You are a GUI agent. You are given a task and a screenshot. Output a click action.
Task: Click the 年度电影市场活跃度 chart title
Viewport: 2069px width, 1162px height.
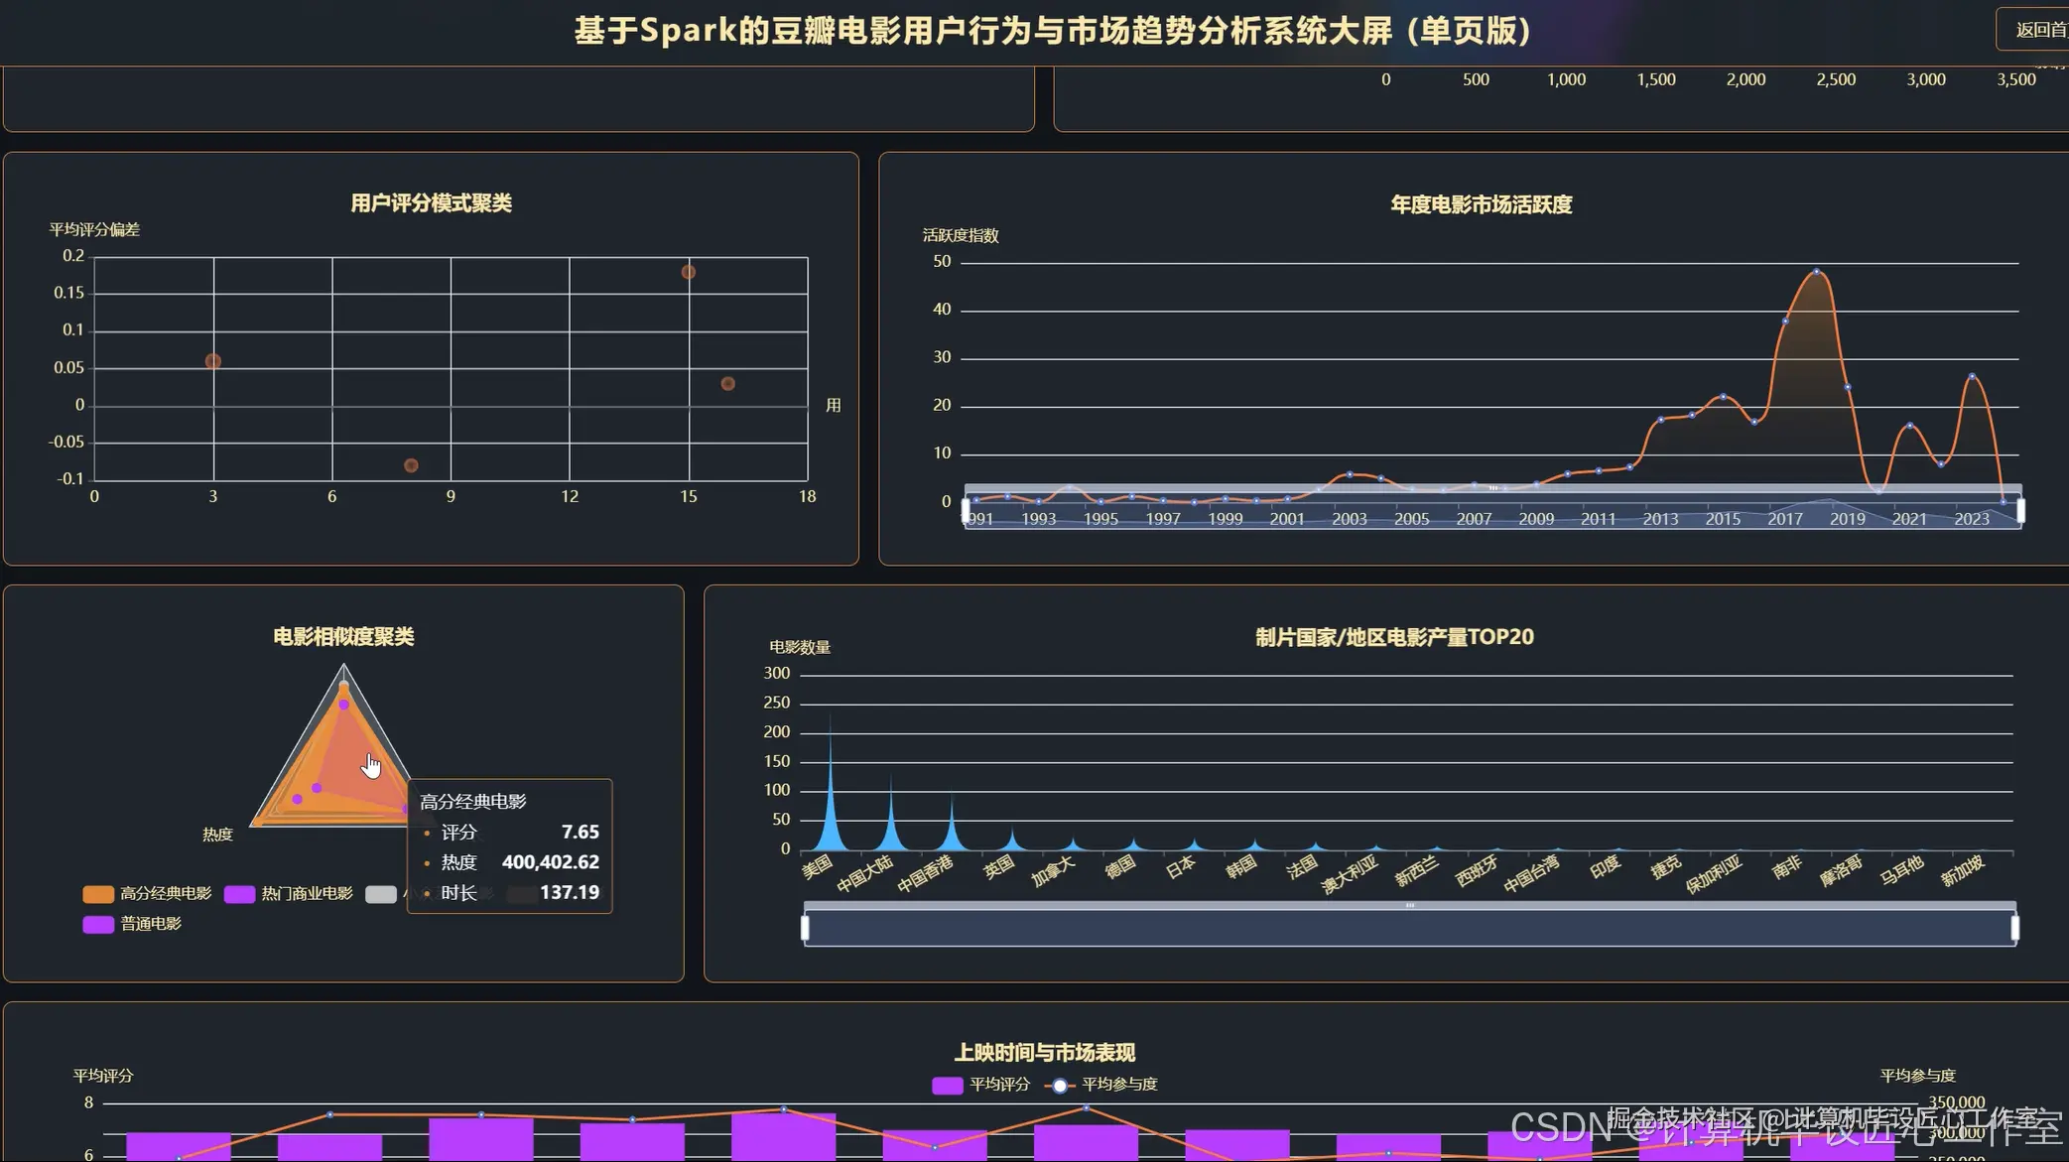click(1481, 205)
